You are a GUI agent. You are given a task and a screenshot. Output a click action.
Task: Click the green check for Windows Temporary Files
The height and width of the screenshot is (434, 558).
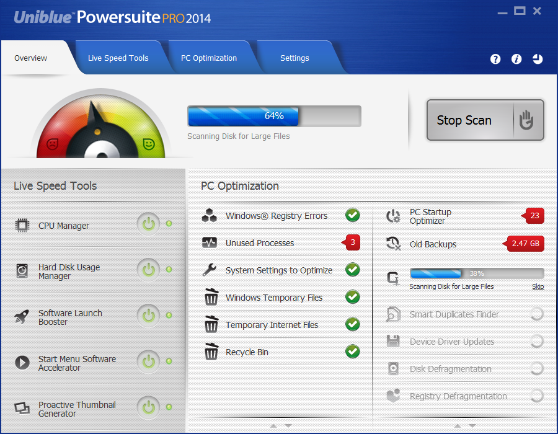tap(353, 297)
